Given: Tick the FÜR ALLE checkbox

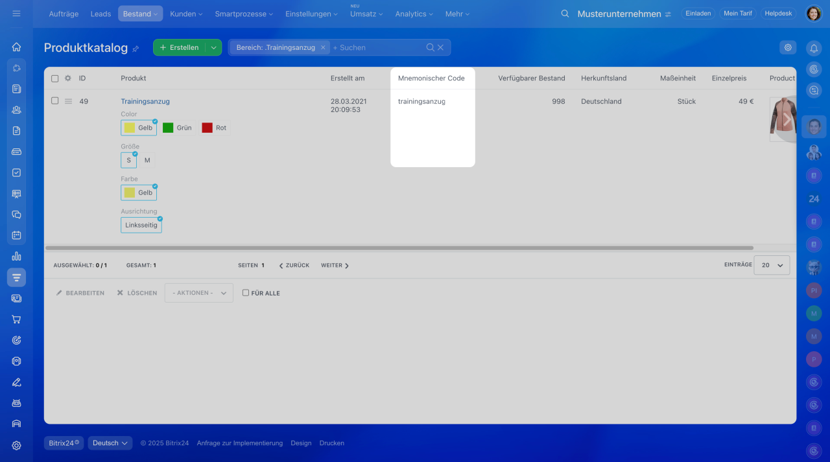Looking at the screenshot, I should tap(246, 293).
